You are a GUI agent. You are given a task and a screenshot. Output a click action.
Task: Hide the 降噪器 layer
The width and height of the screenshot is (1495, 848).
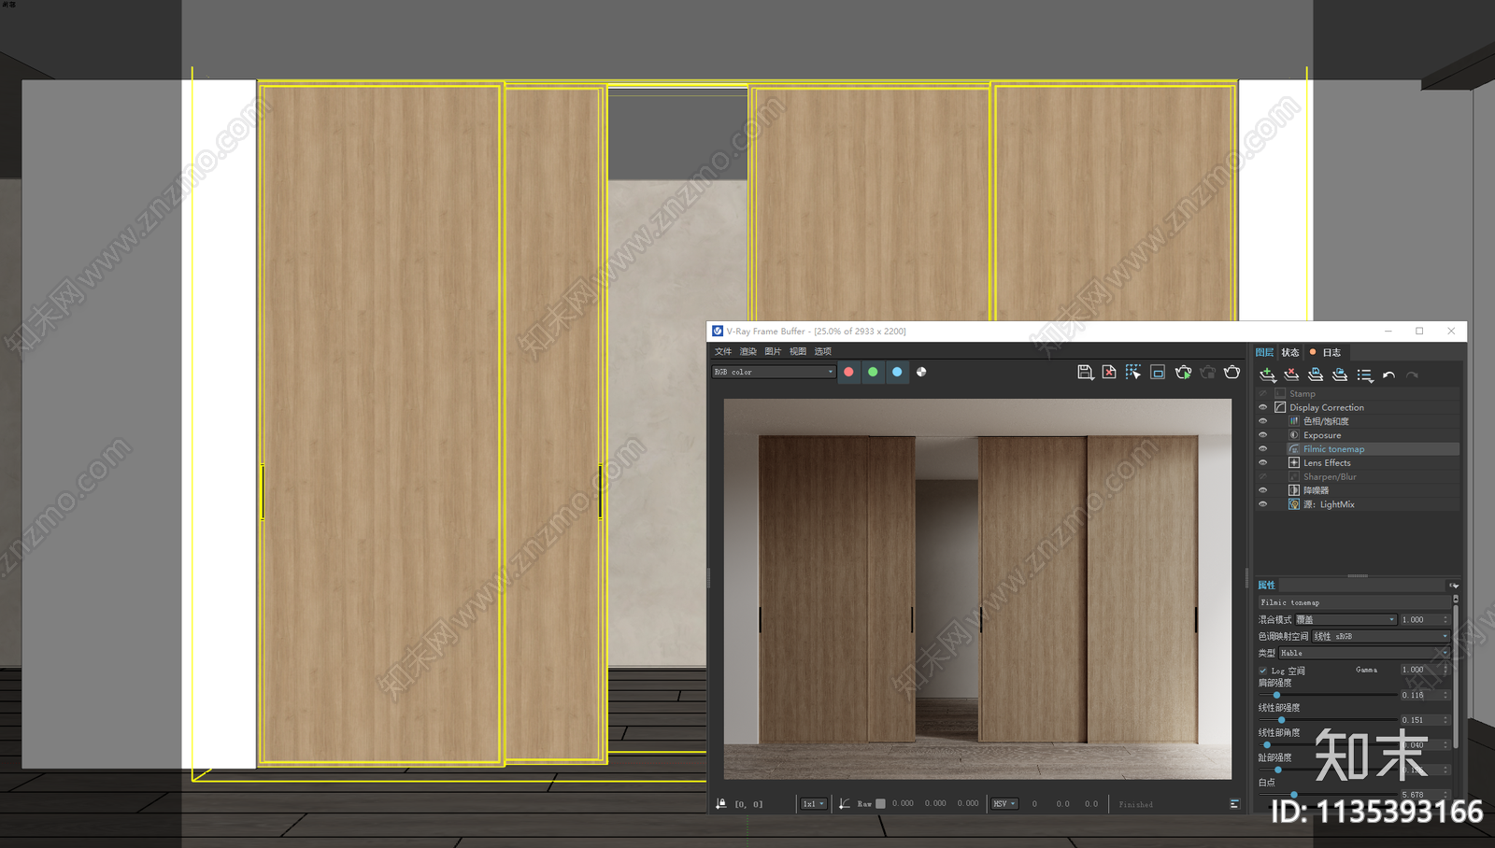pyautogui.click(x=1263, y=490)
